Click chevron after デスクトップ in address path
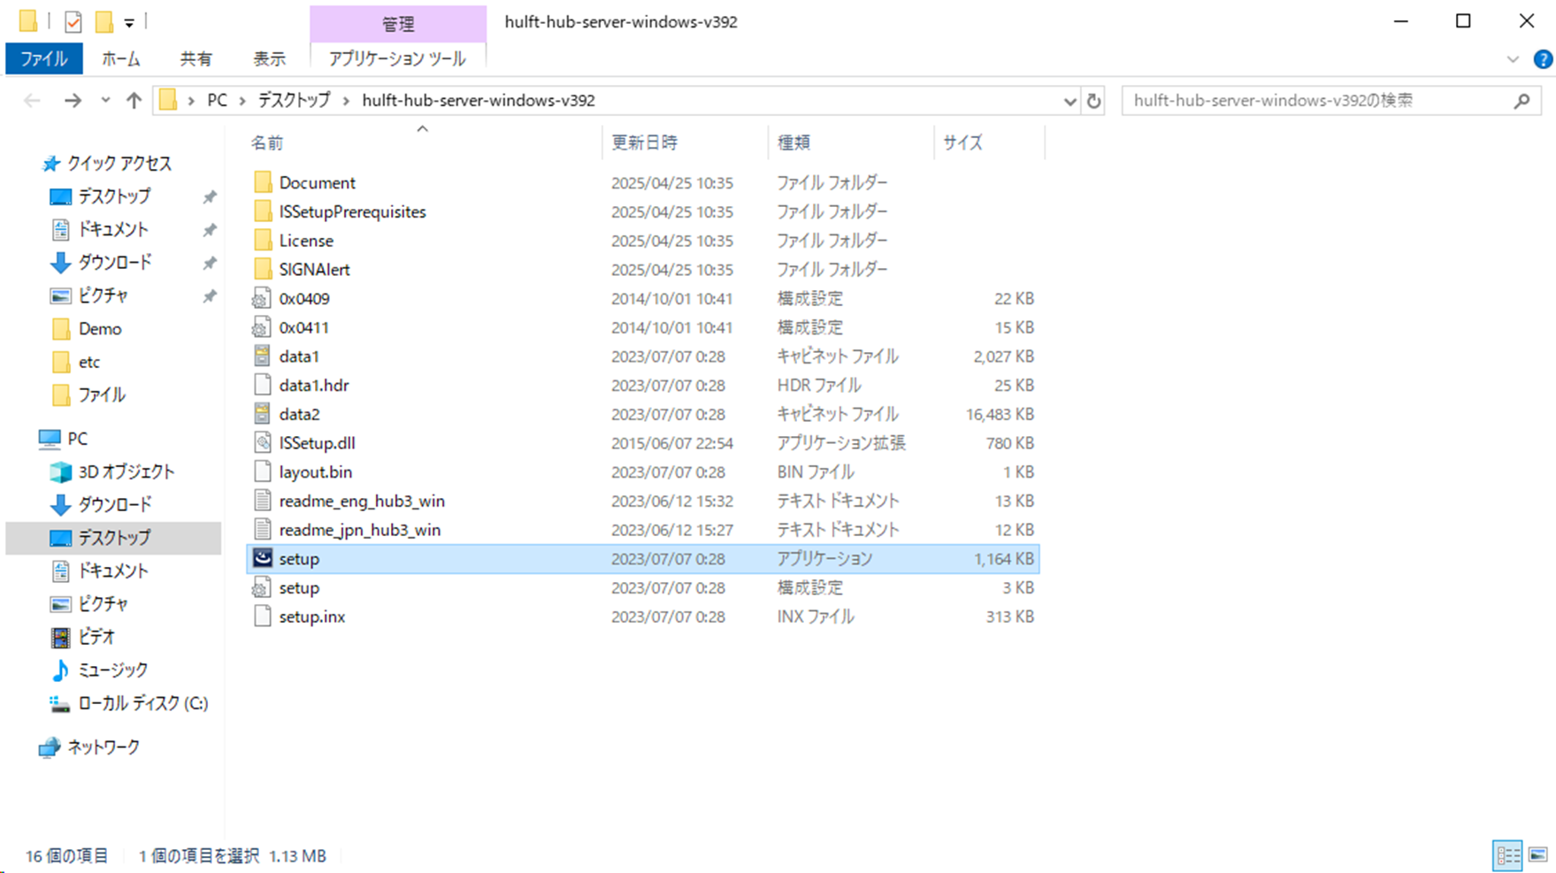 345,101
